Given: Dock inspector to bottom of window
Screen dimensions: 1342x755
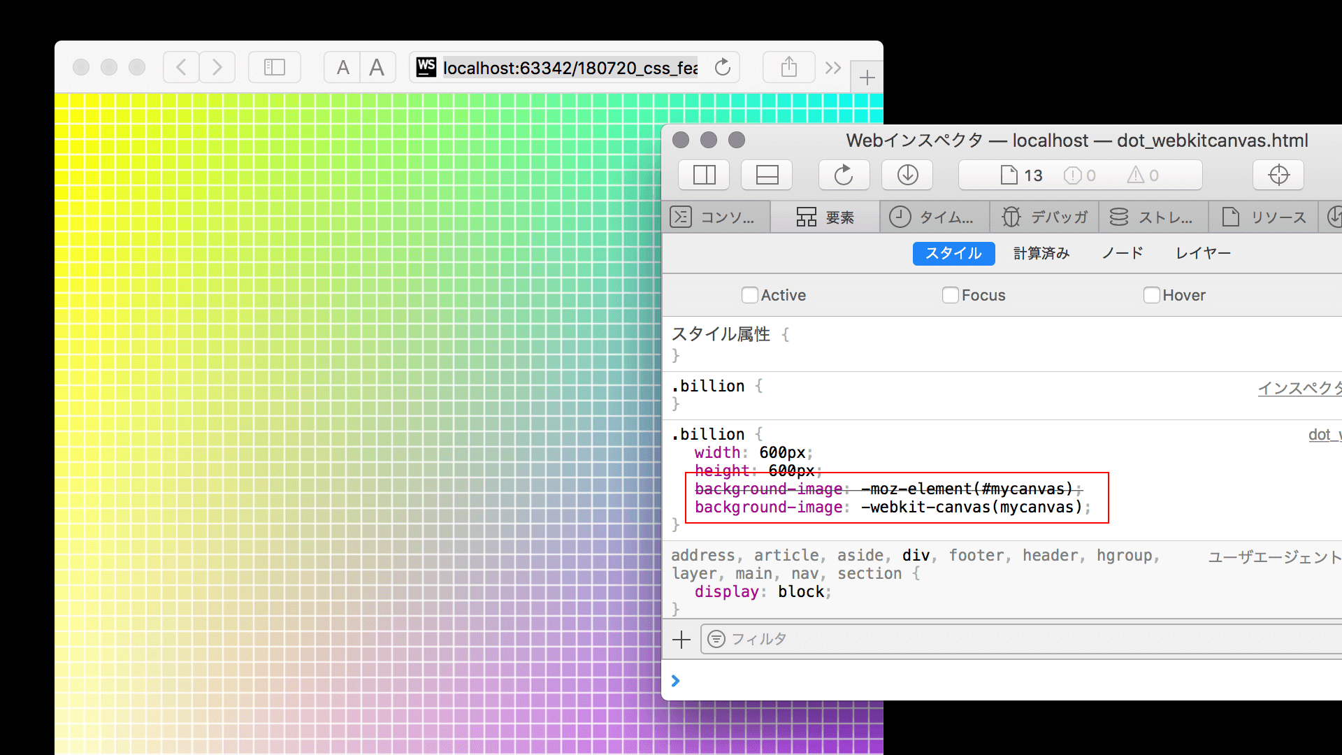Looking at the screenshot, I should coord(767,175).
